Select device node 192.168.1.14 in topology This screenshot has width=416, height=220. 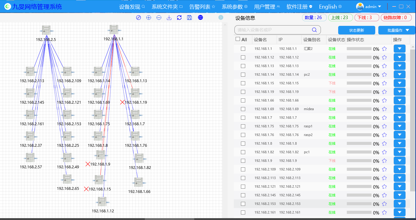(x=98, y=71)
